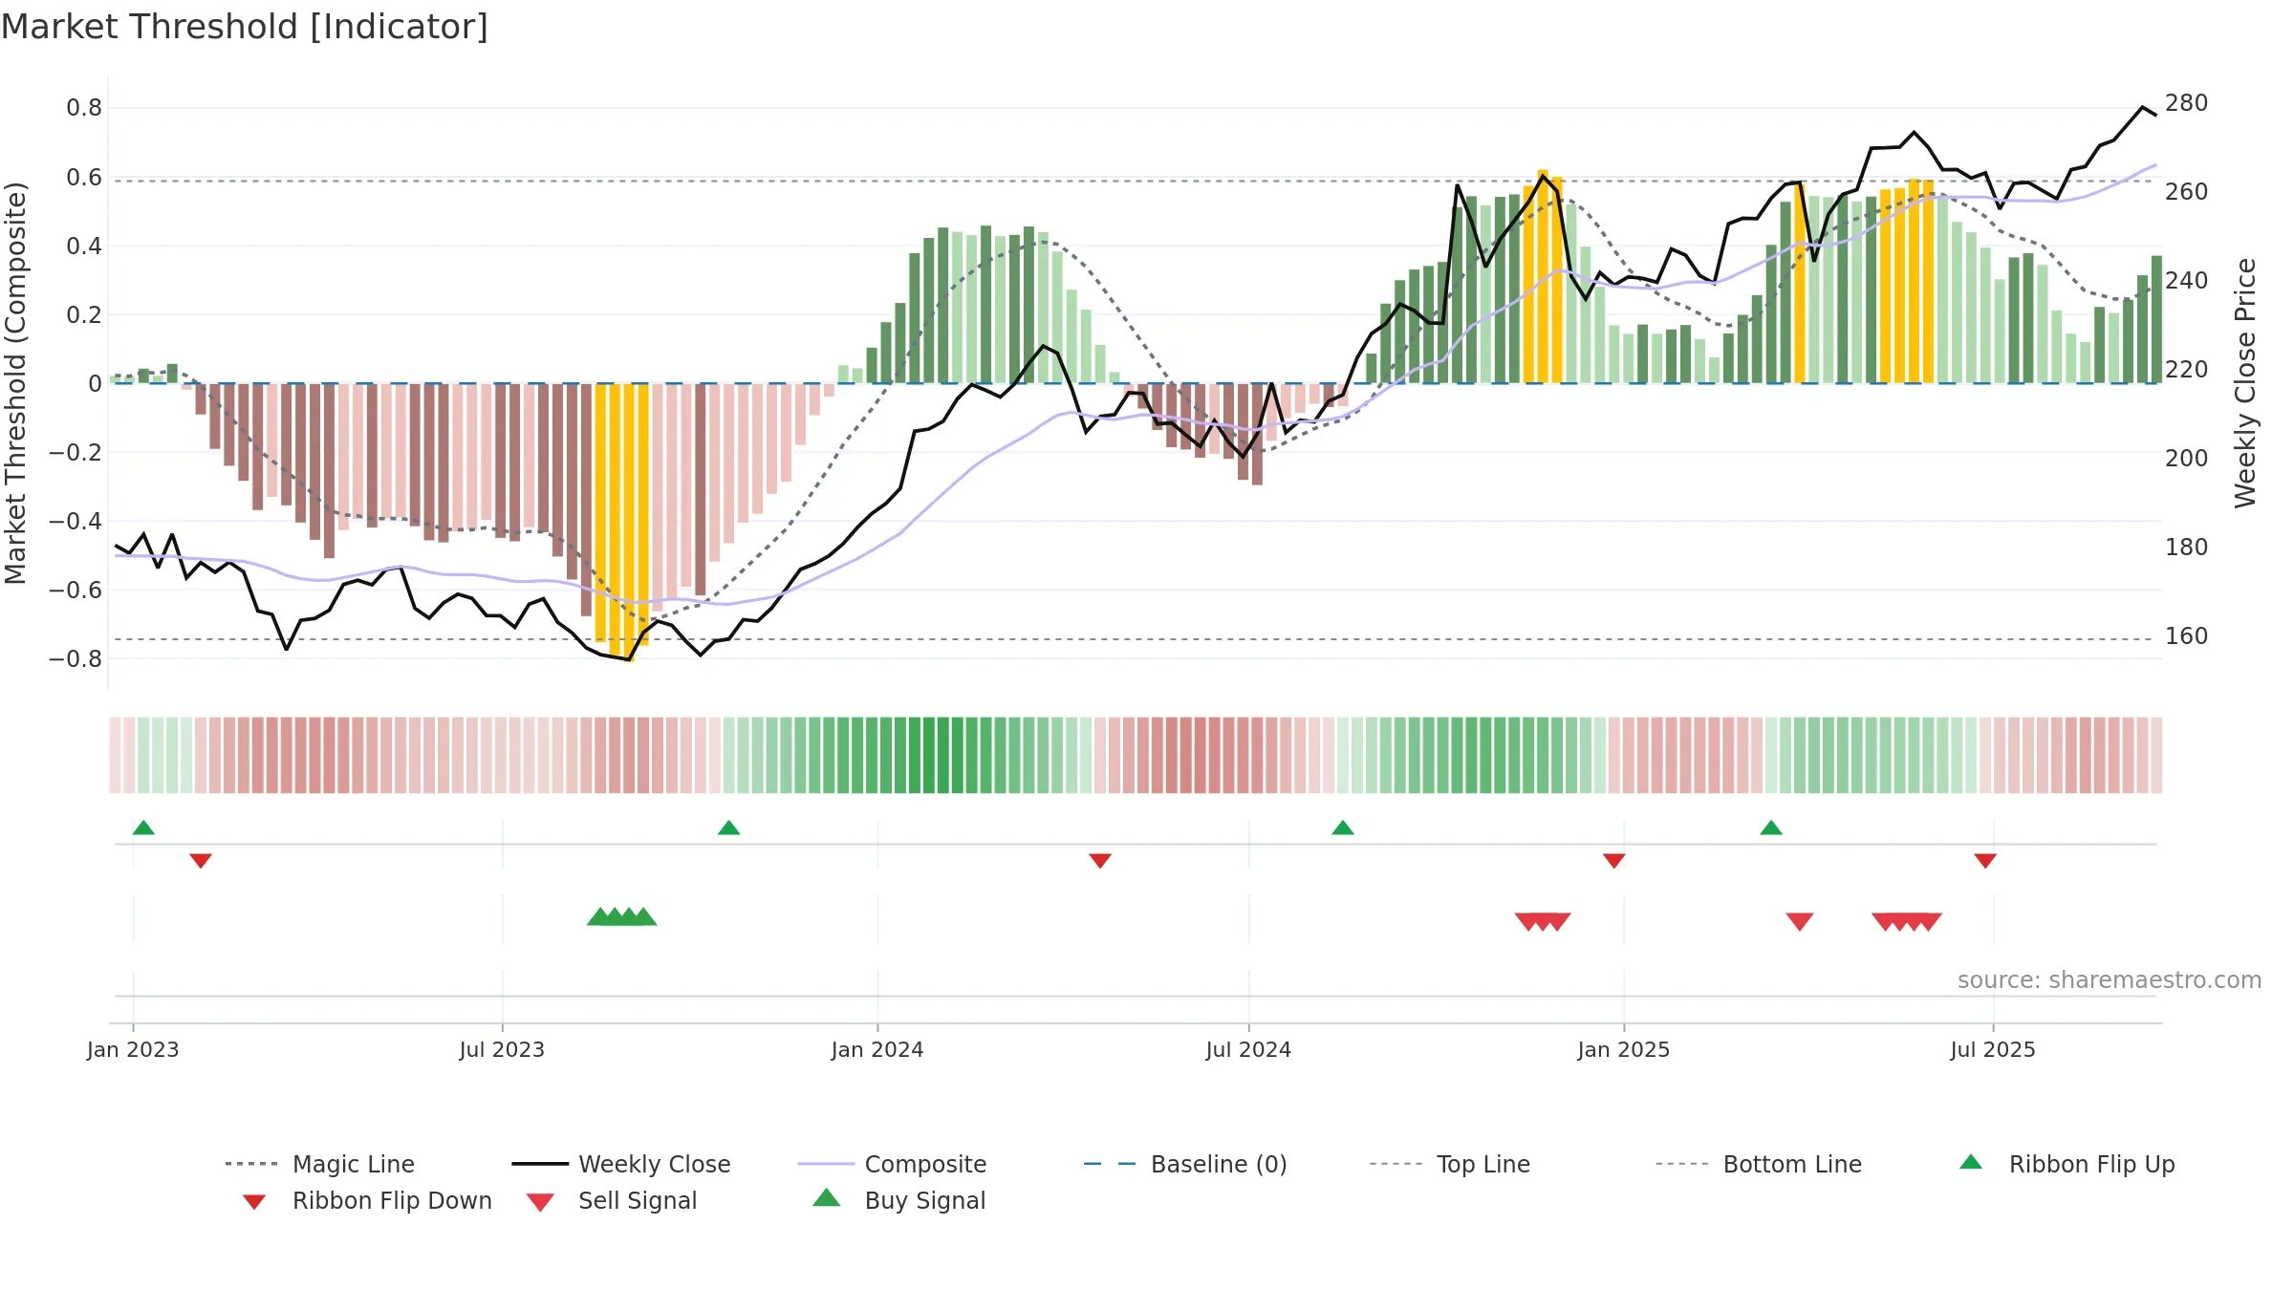Click the red Ribbon Flip Down marker near Jan 2025
Image resolution: width=2294 pixels, height=1290 pixels.
(x=1614, y=861)
